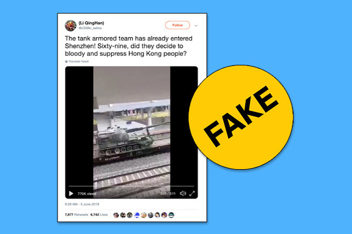The height and width of the screenshot is (234, 352).
Task: Follow the Li QingHan account
Action: 177,25
